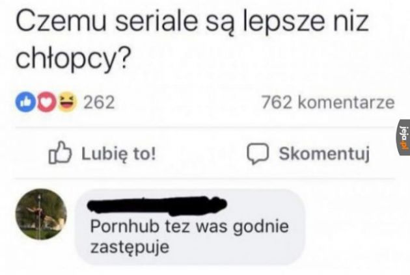Image resolution: width=410 pixels, height=275 pixels.
Task: Open the reactions list via the 262 count
Action: click(99, 102)
